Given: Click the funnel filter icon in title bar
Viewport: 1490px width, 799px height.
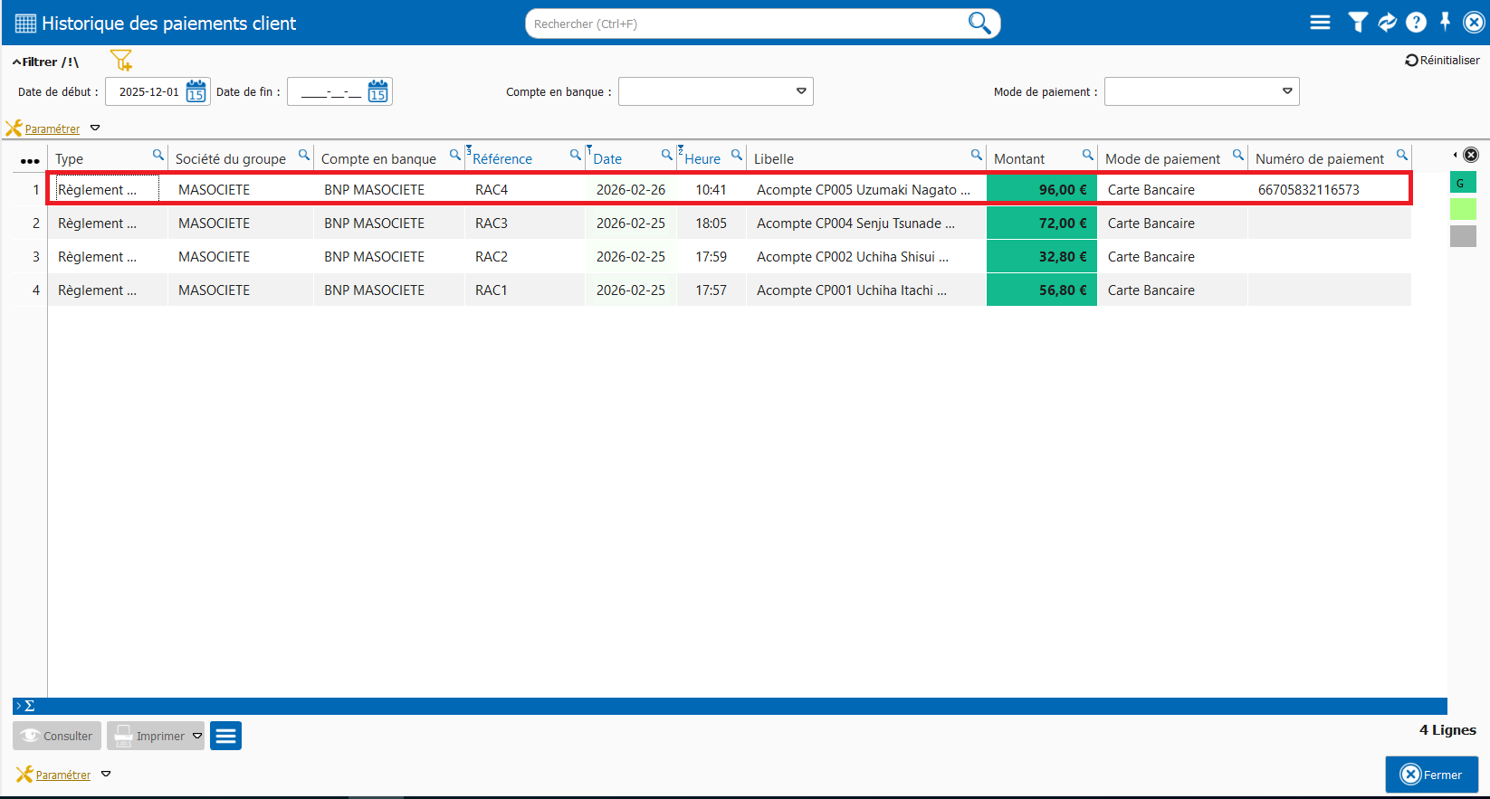Looking at the screenshot, I should click(x=1357, y=23).
